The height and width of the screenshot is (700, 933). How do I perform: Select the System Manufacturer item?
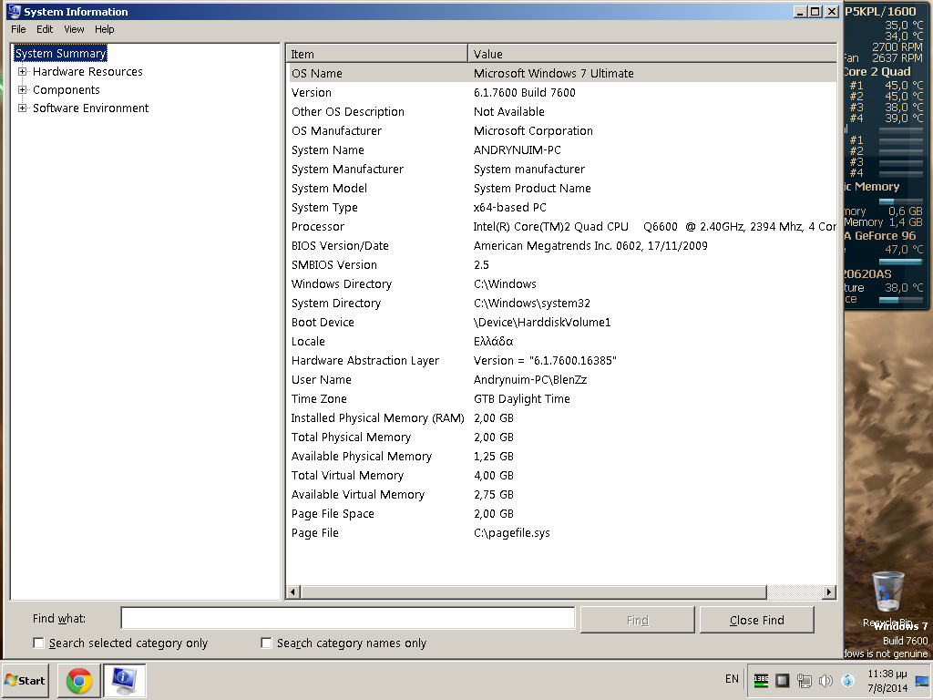point(347,169)
